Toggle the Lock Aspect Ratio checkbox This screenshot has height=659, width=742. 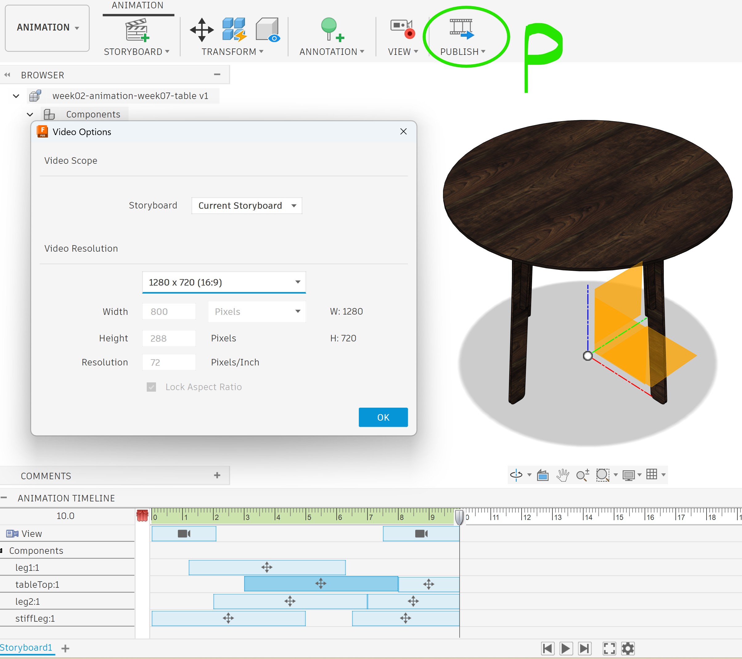(x=151, y=387)
